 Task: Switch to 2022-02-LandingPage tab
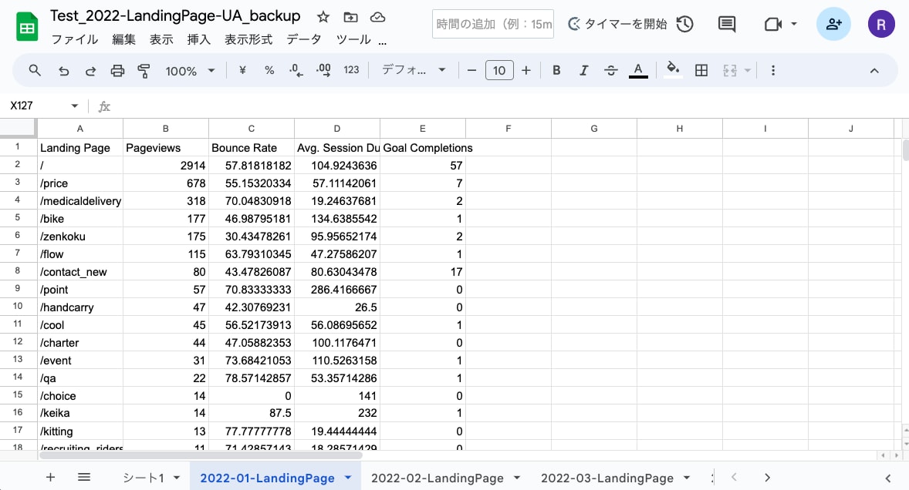coord(437,478)
